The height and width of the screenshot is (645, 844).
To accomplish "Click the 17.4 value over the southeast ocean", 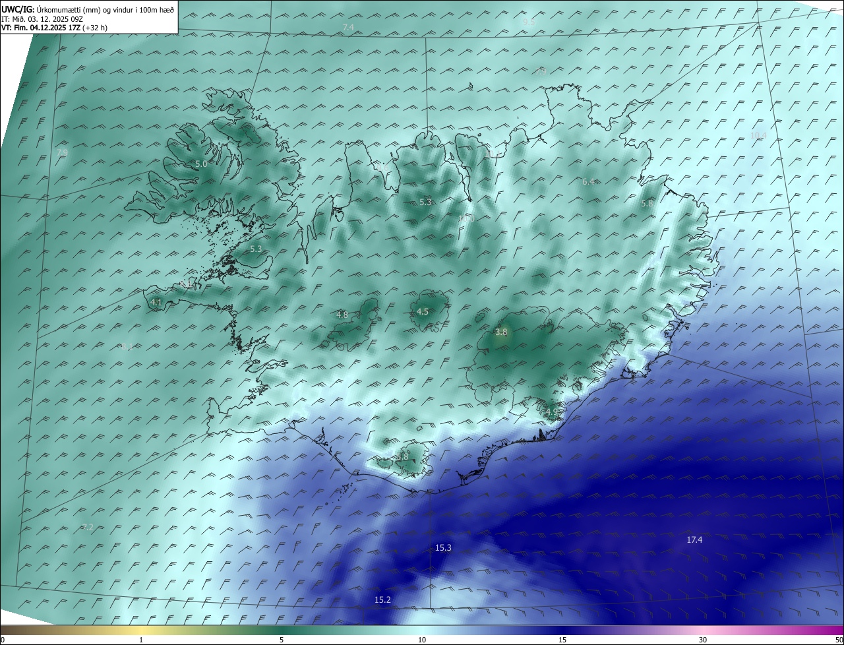I will [694, 540].
